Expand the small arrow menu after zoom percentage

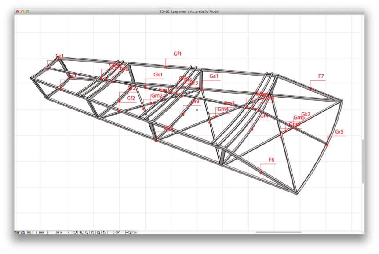69,232
